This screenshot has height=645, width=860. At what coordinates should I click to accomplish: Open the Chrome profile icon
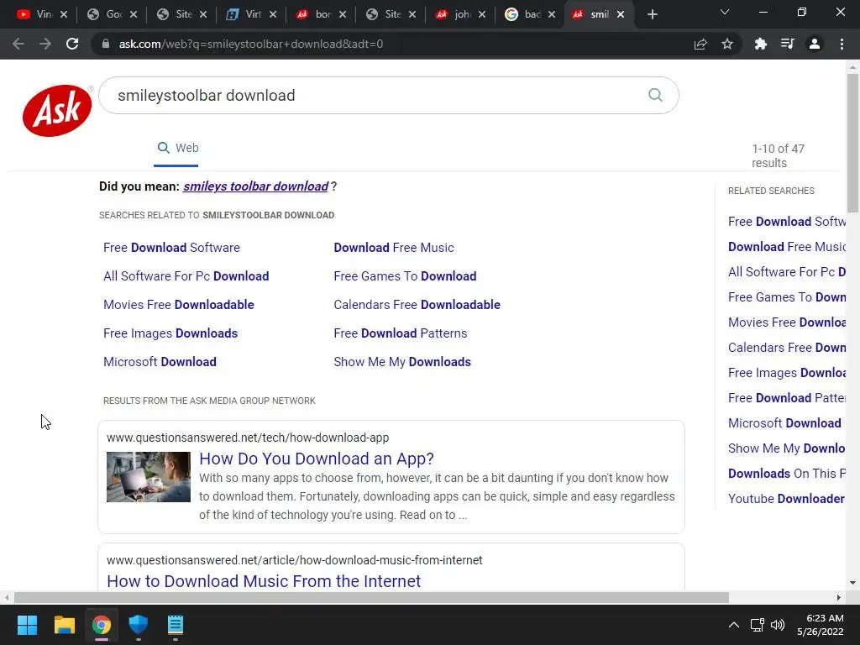[x=815, y=44]
